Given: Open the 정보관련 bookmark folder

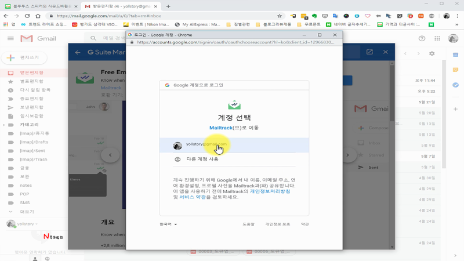Looking at the screenshot, I should click(238, 24).
